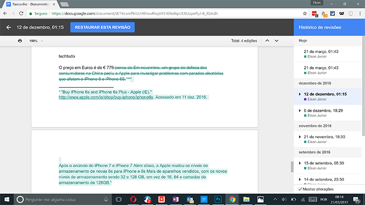Expand the 21 de novembro, 18:30 revision
The height and width of the screenshot is (205, 365).
(x=300, y=137)
